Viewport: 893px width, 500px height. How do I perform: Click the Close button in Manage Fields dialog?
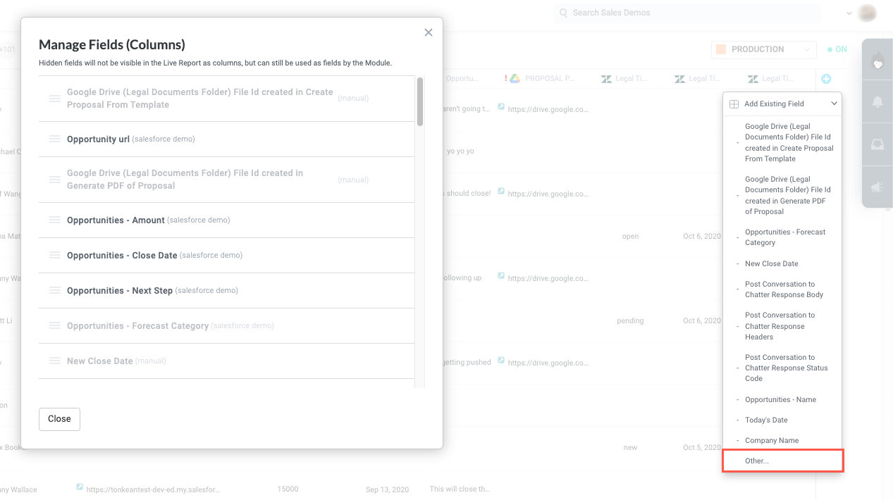tap(59, 419)
